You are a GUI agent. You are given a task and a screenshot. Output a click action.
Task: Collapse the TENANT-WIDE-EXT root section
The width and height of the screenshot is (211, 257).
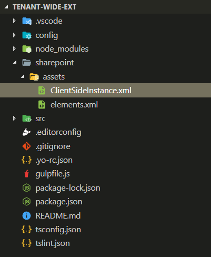coord(6,7)
